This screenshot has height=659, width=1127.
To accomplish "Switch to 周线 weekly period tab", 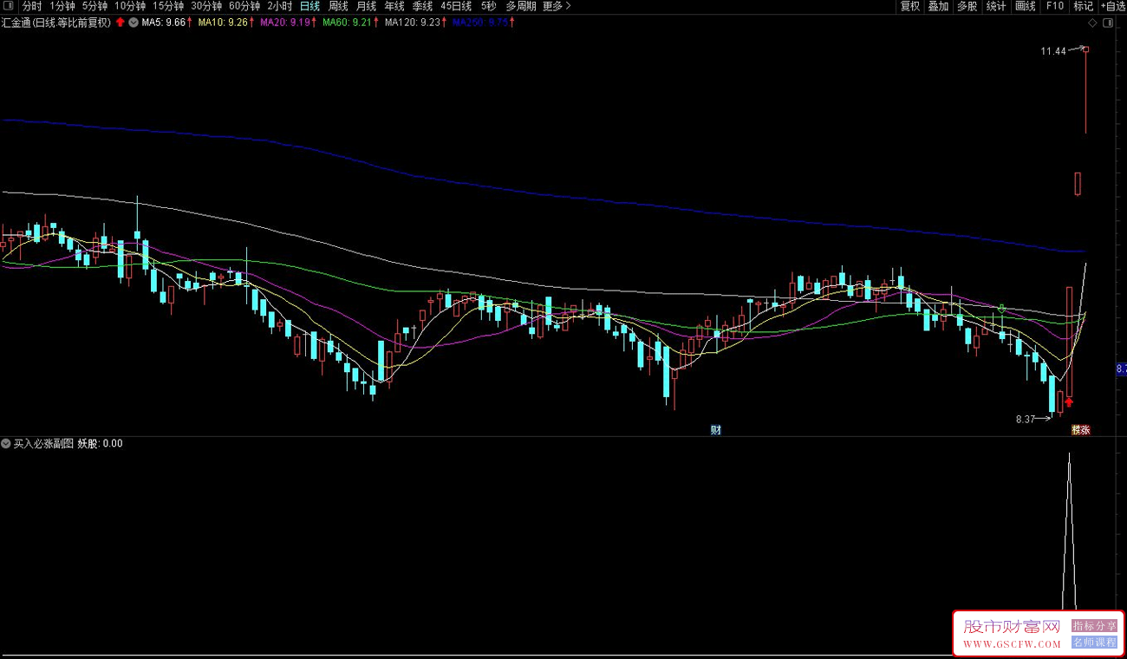I will pyautogui.click(x=338, y=6).
